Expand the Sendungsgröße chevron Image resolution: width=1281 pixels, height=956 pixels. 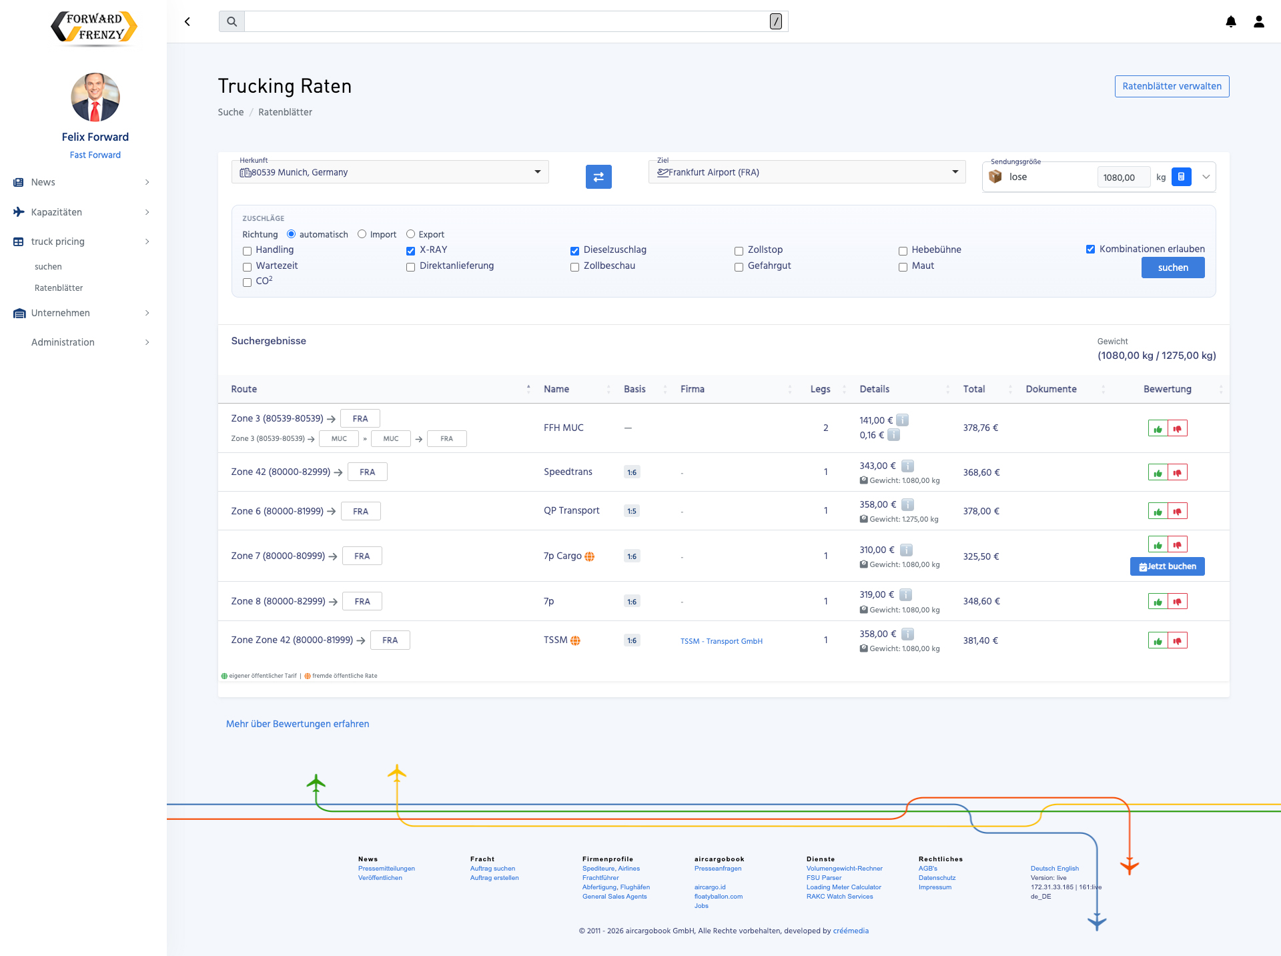[x=1206, y=177]
